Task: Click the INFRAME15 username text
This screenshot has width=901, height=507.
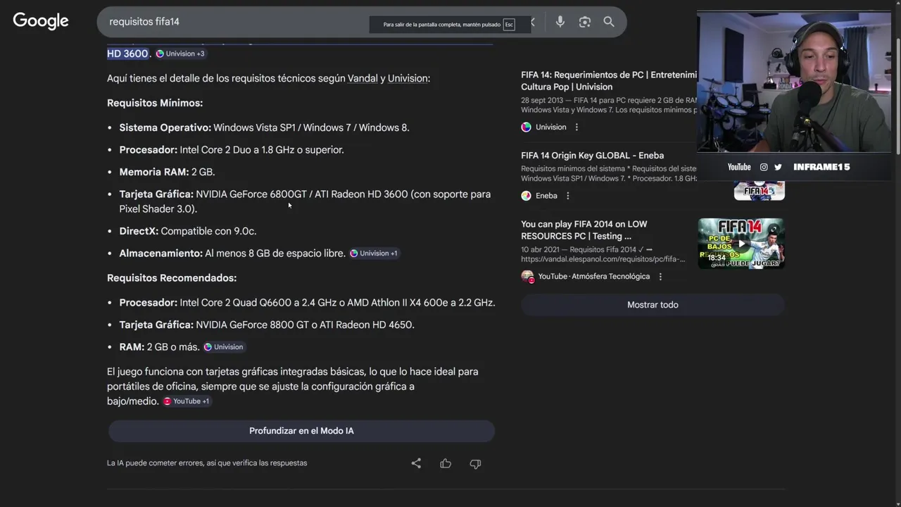Action: coord(821,167)
